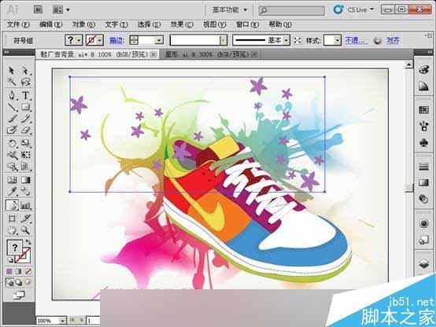The height and width of the screenshot is (327, 436).
Task: Switch to 星形.ai document tab
Action: pyautogui.click(x=207, y=54)
